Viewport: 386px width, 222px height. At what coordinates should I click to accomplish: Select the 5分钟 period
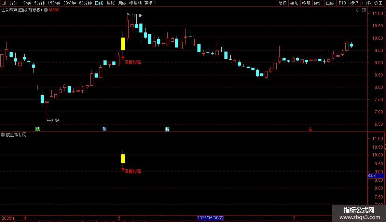39,3
